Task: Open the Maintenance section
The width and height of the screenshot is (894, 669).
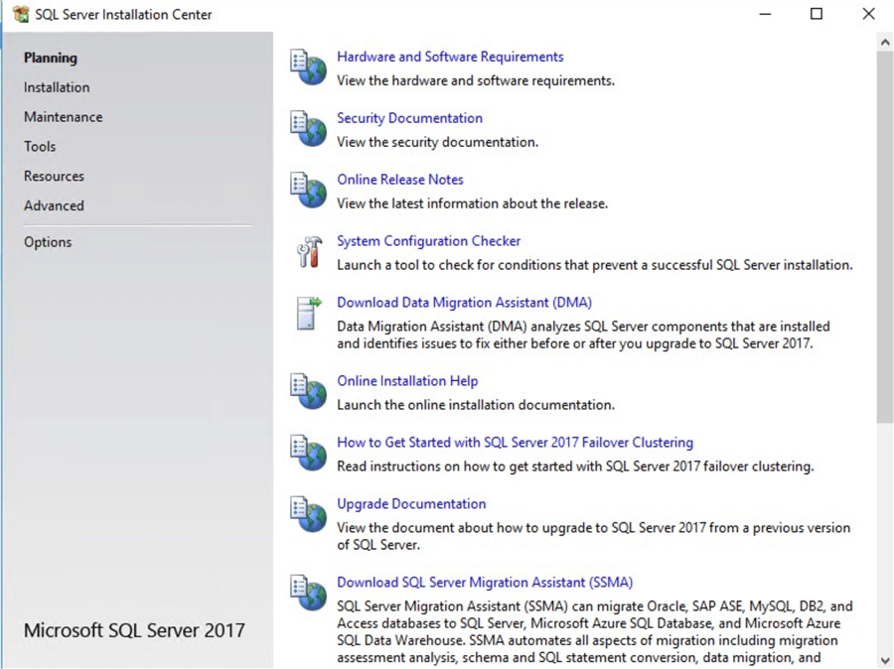Action: pyautogui.click(x=63, y=116)
